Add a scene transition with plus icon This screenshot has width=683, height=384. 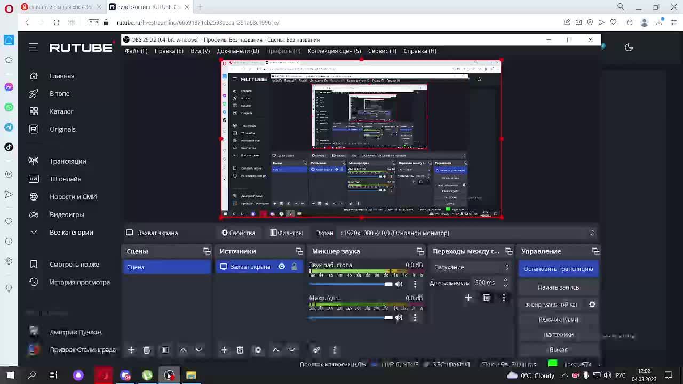pyautogui.click(x=468, y=298)
